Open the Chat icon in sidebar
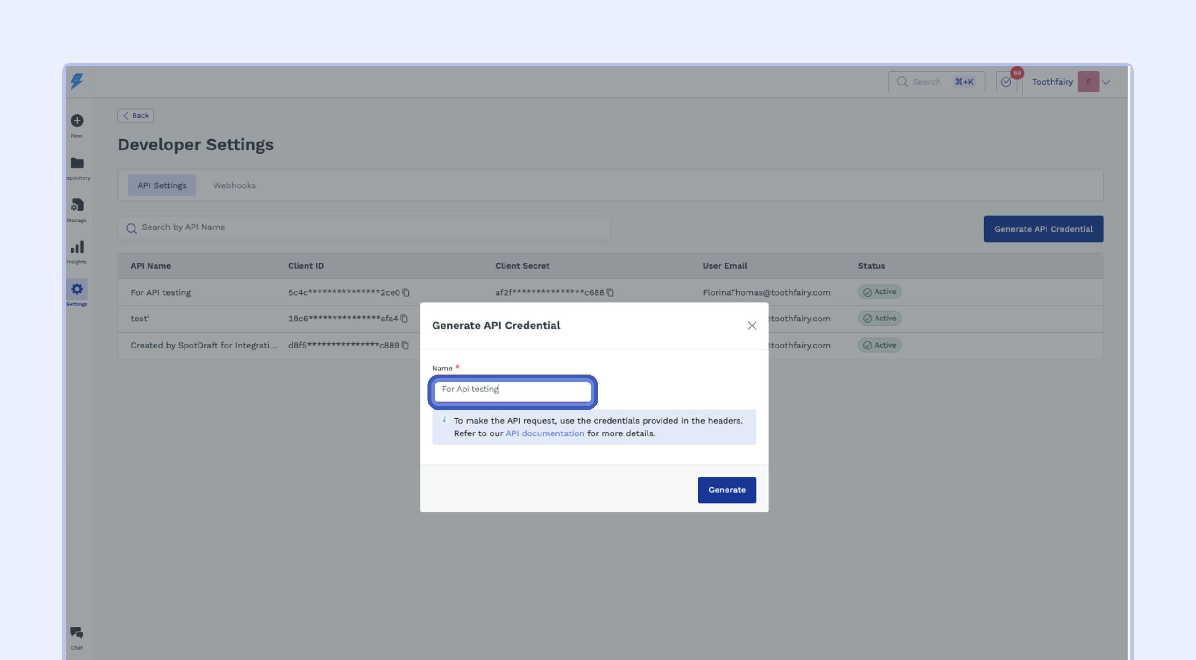1196x660 pixels. 77,633
